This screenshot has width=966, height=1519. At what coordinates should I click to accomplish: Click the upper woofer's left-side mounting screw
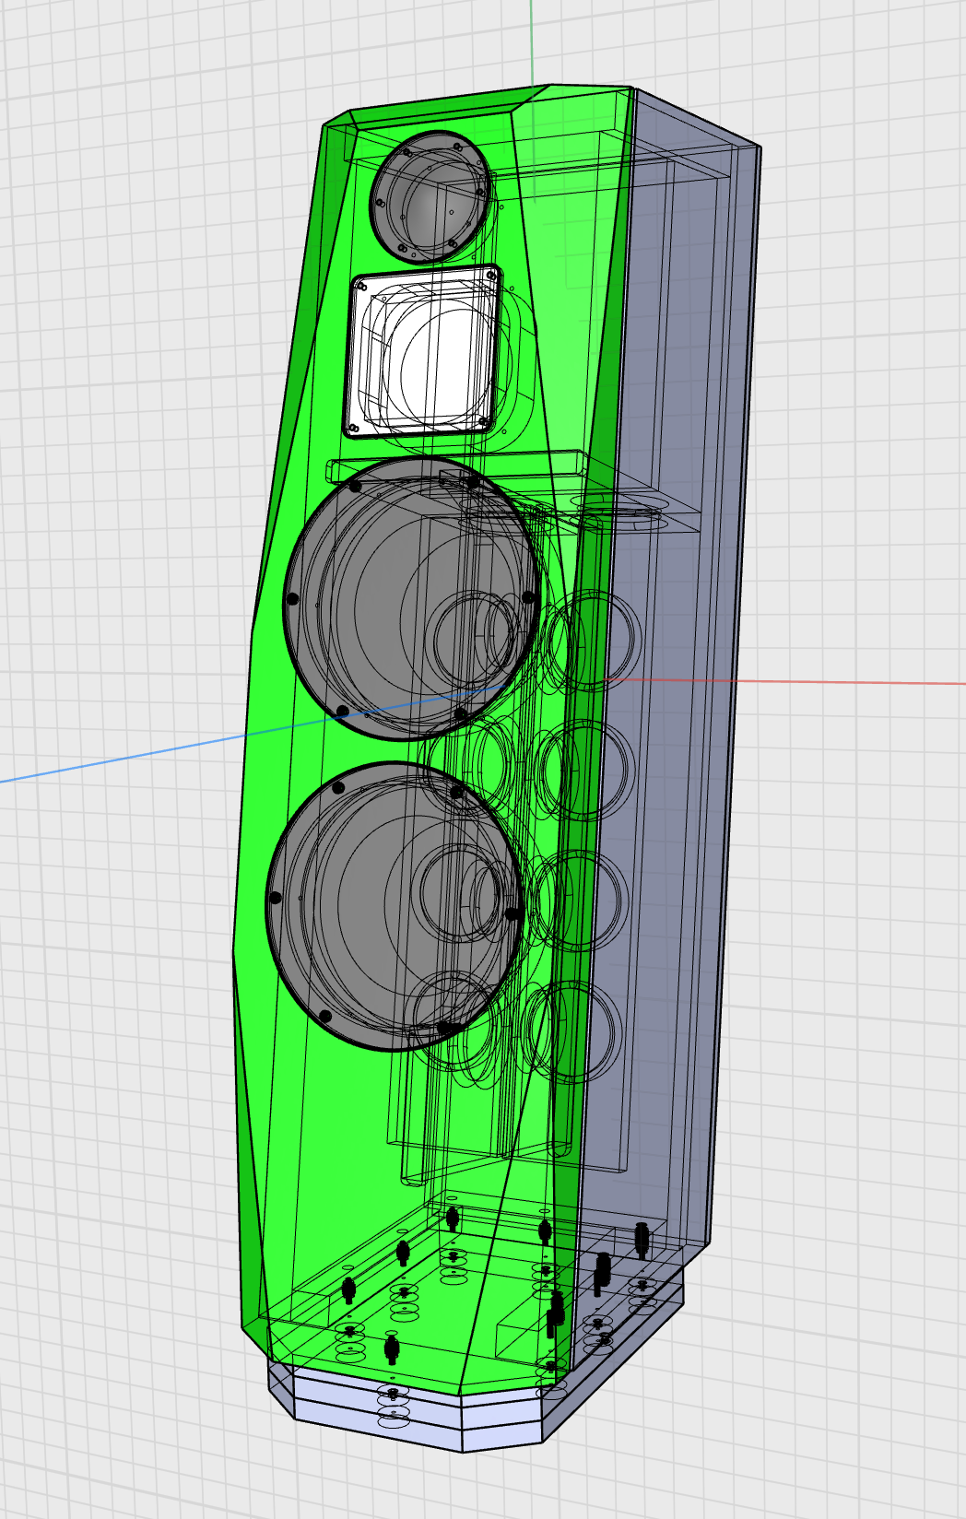(293, 598)
